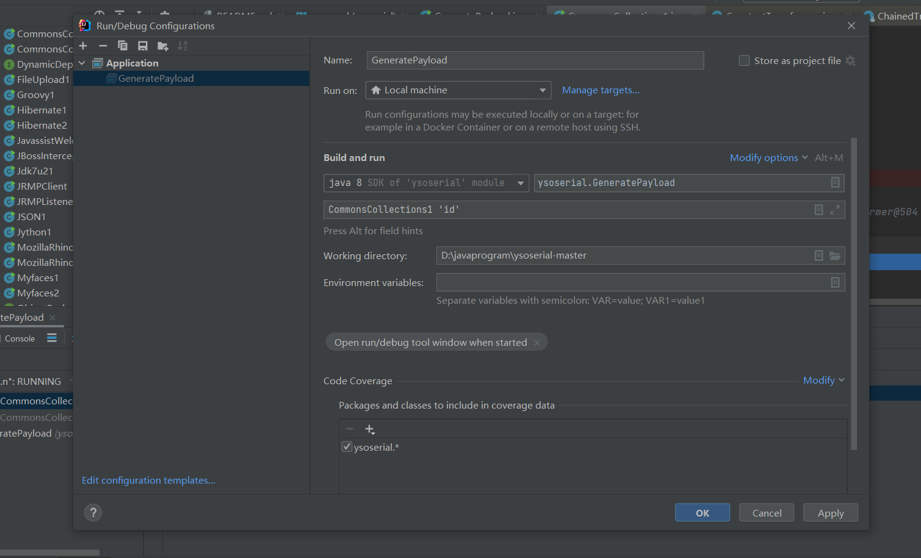921x558 pixels.
Task: Switch to the ChainedTr editor tab
Action: pos(893,16)
